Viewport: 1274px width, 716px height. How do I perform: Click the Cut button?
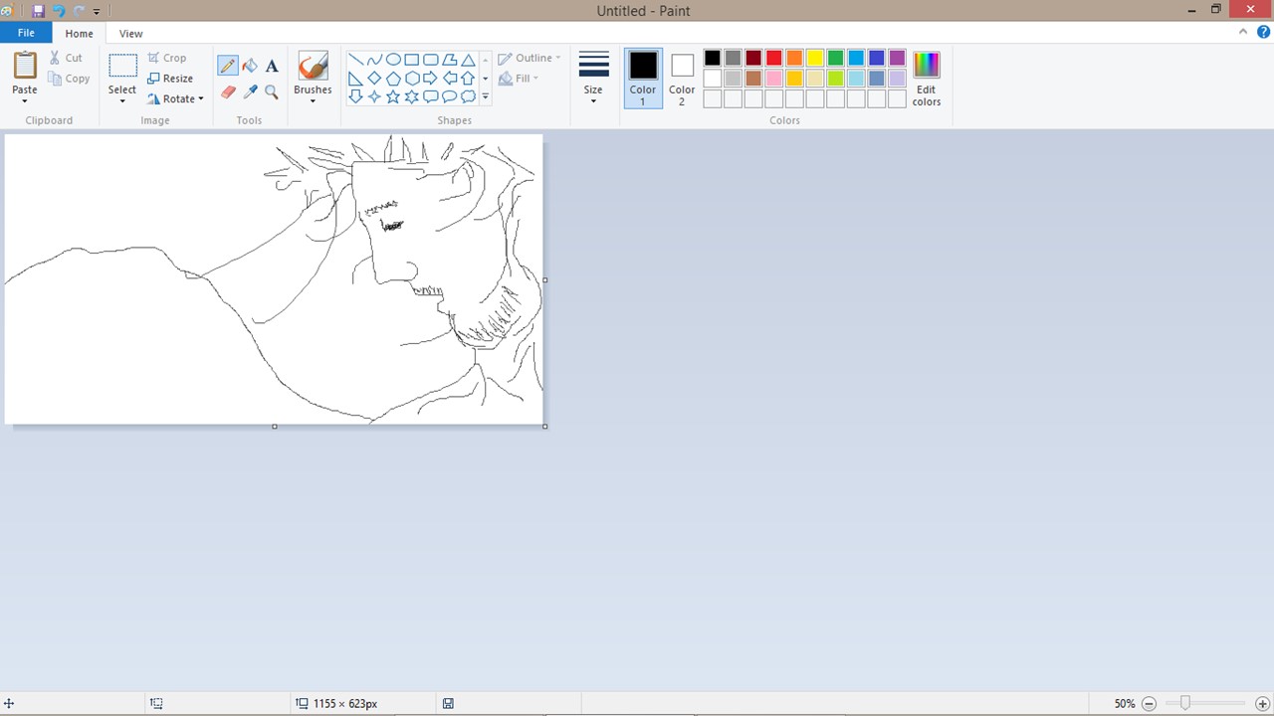click(67, 58)
